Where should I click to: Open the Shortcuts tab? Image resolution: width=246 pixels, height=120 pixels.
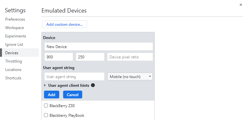click(13, 78)
